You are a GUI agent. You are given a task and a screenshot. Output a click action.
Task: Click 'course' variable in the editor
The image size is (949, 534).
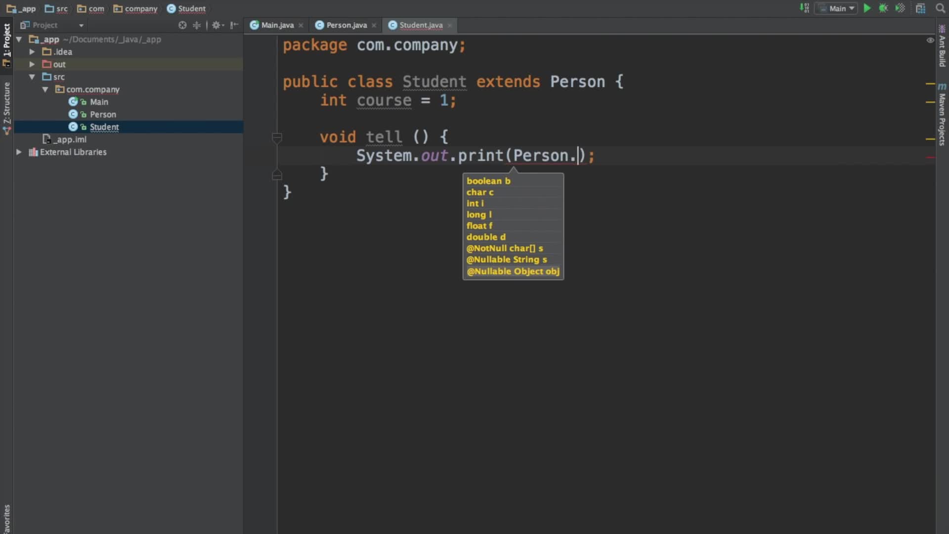click(x=384, y=100)
